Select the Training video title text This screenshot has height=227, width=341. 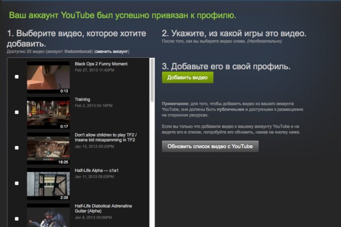[82, 99]
